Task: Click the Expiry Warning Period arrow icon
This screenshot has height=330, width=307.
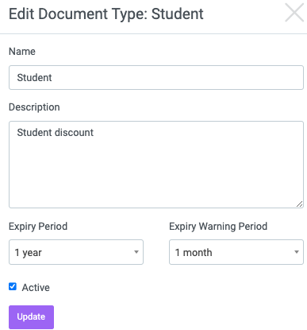Action: point(297,252)
